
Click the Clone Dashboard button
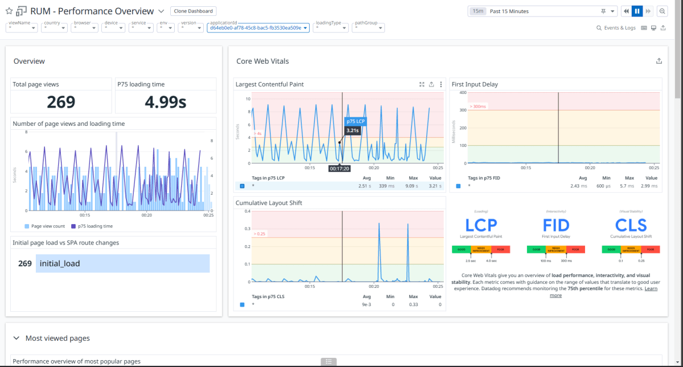pyautogui.click(x=193, y=11)
